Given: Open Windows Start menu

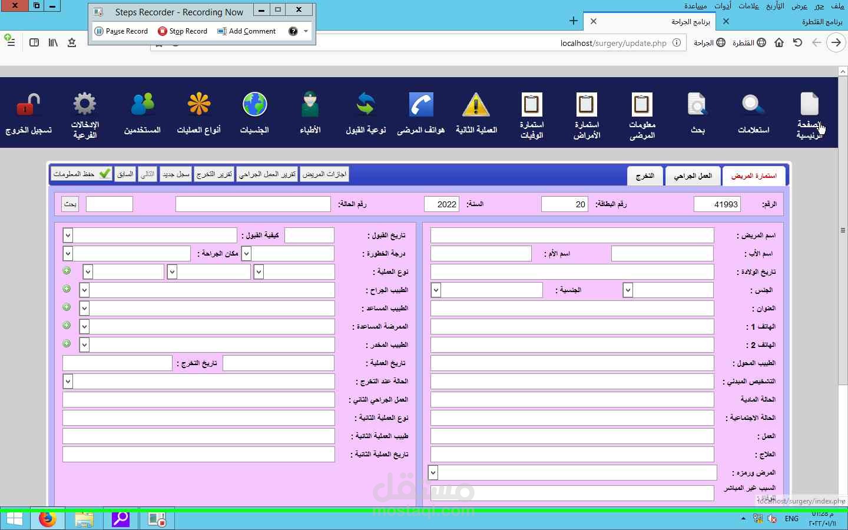Looking at the screenshot, I should click(15, 519).
